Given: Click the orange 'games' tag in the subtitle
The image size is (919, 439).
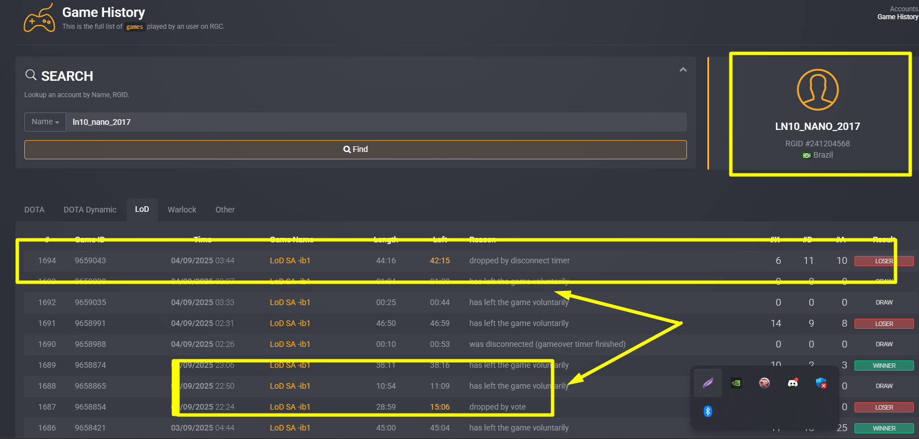Looking at the screenshot, I should point(135,27).
